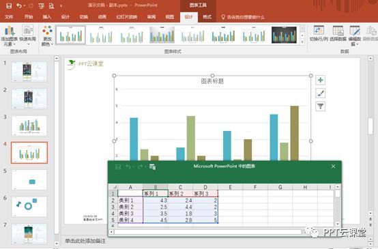Screen dimensions: 378x249
Task: Apply the second chart style thumbnail
Action: [x=101, y=35]
